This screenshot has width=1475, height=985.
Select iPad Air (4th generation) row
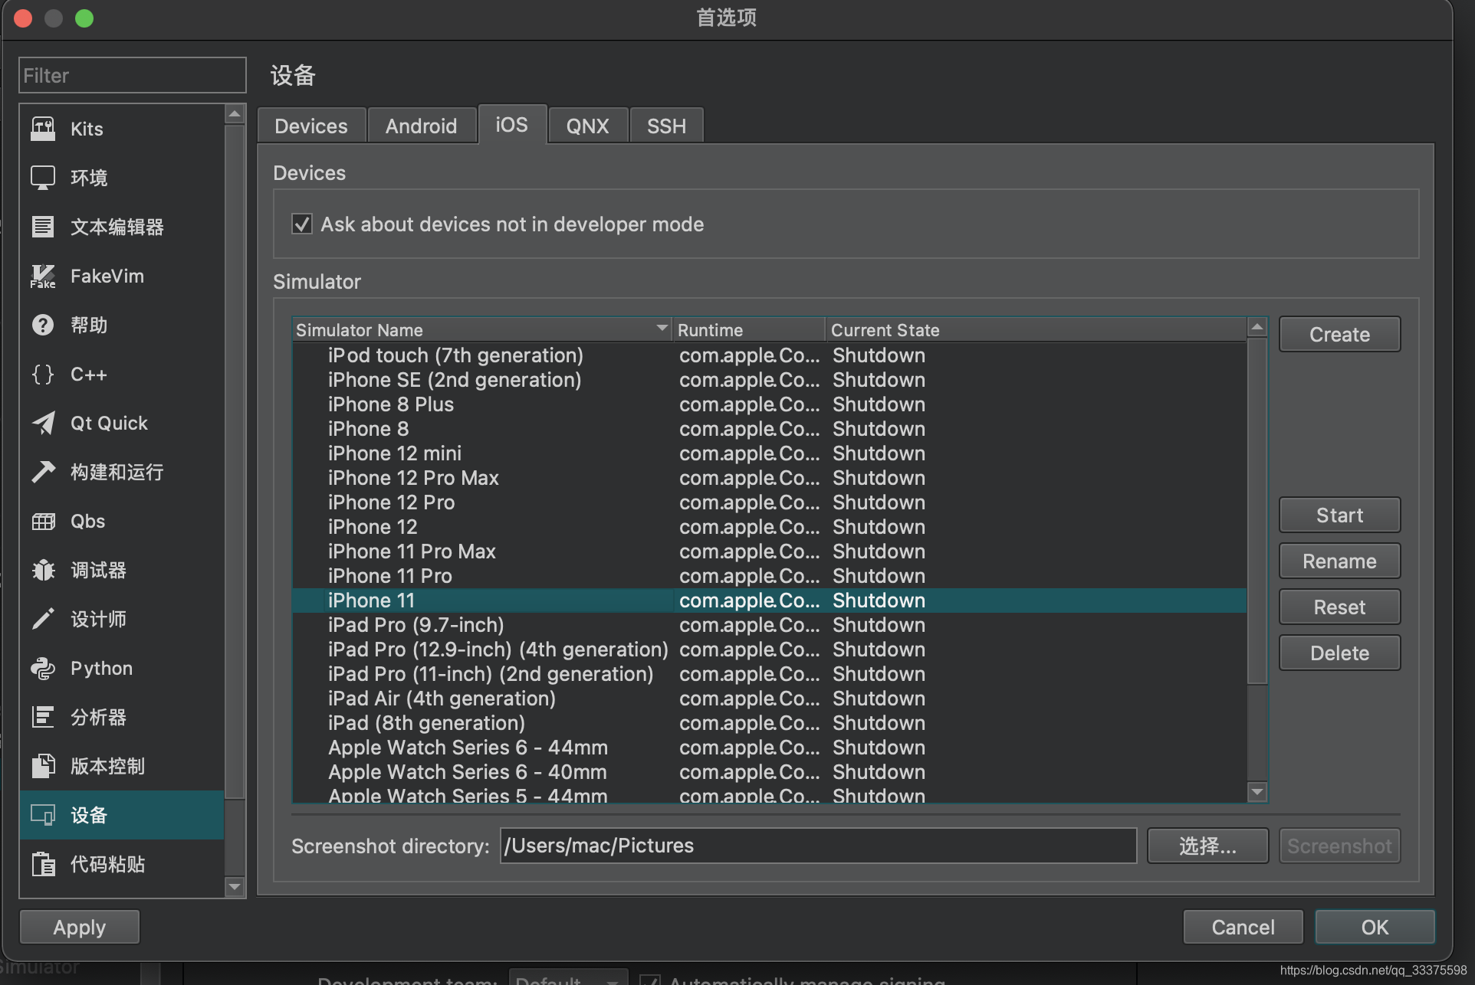pyautogui.click(x=769, y=699)
